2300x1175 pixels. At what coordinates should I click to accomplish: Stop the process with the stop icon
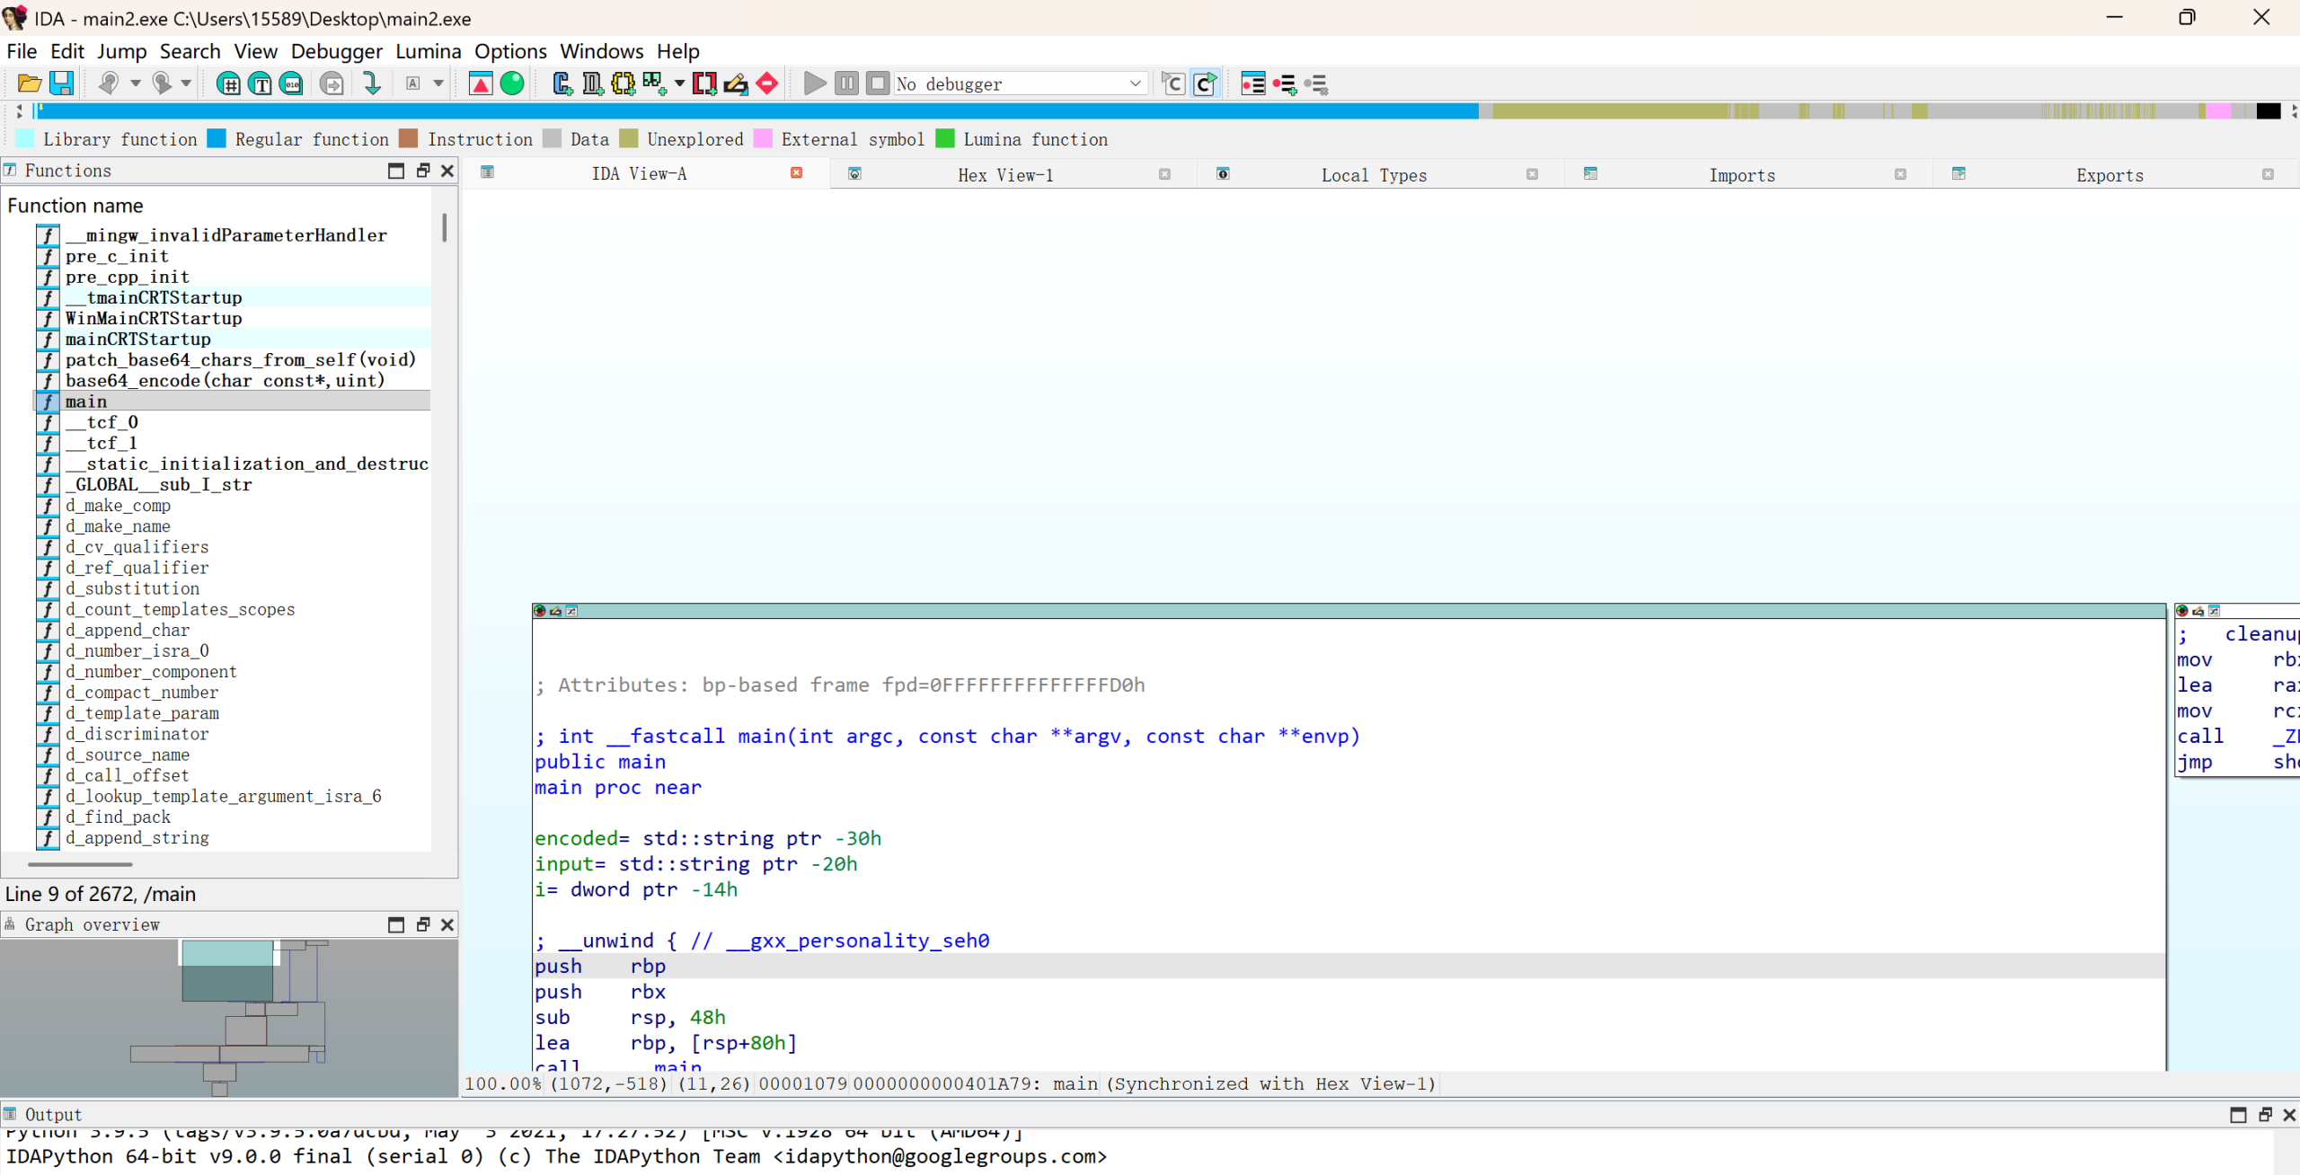[x=877, y=84]
